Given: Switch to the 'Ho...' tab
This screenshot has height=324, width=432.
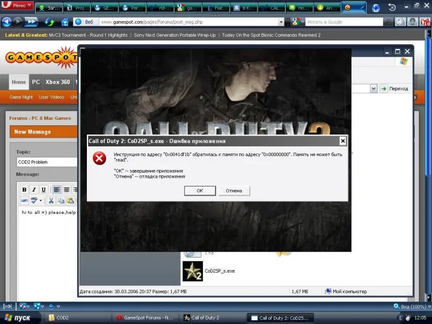Looking at the screenshot, I should tap(300, 8).
